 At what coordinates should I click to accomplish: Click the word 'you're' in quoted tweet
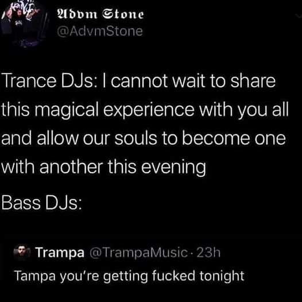pyautogui.click(x=79, y=277)
